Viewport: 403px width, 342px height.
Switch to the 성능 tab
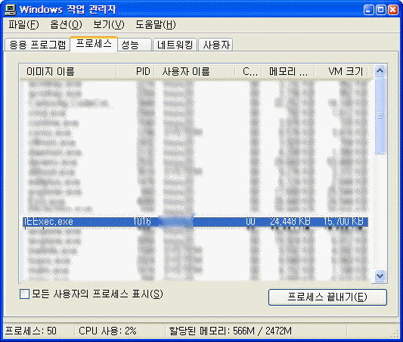coord(135,45)
